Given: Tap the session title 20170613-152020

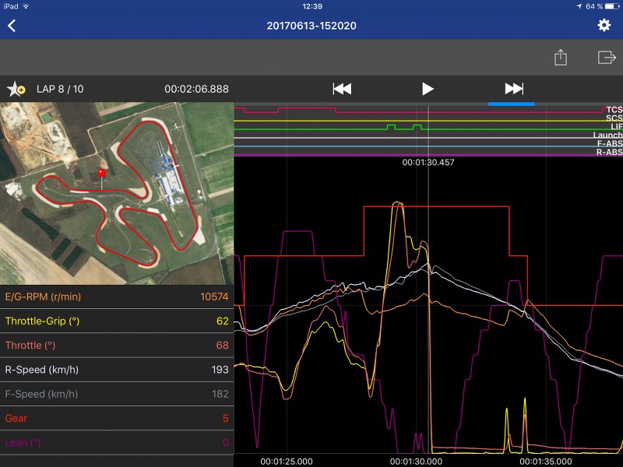Looking at the screenshot, I should click(x=311, y=26).
